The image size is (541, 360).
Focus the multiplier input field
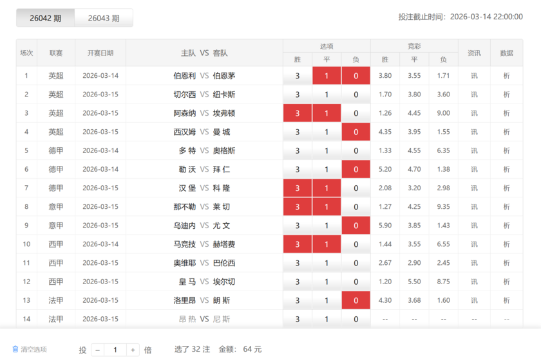[x=115, y=350]
